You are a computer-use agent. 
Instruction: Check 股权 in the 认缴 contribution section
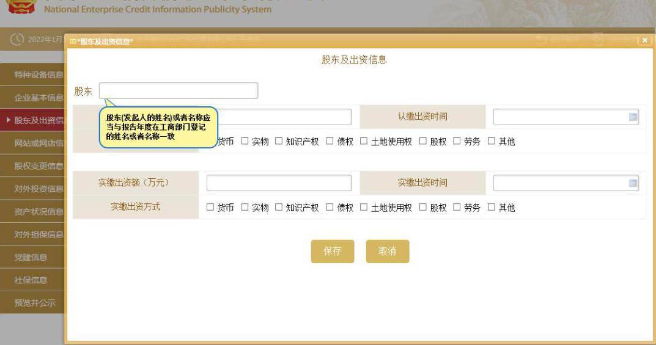[x=423, y=141]
